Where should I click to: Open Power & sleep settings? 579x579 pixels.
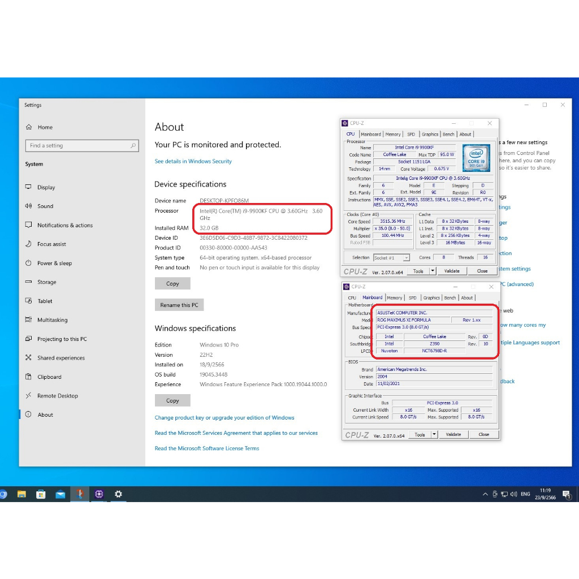tap(54, 263)
